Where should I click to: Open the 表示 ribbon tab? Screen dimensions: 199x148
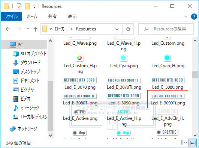72,17
